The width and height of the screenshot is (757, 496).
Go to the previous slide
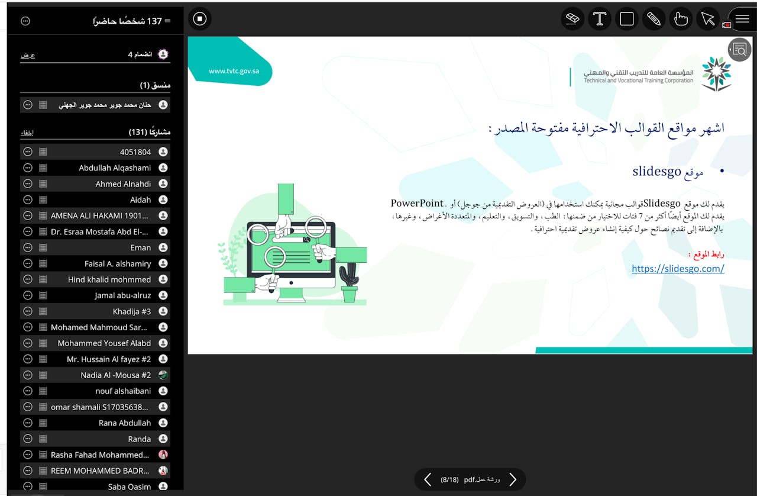[428, 479]
